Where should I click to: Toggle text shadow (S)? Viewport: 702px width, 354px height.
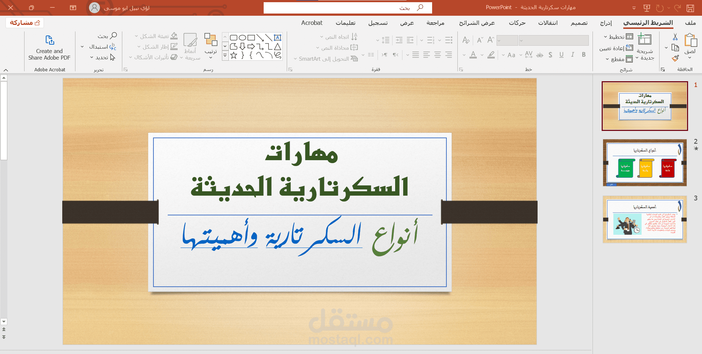click(x=550, y=55)
